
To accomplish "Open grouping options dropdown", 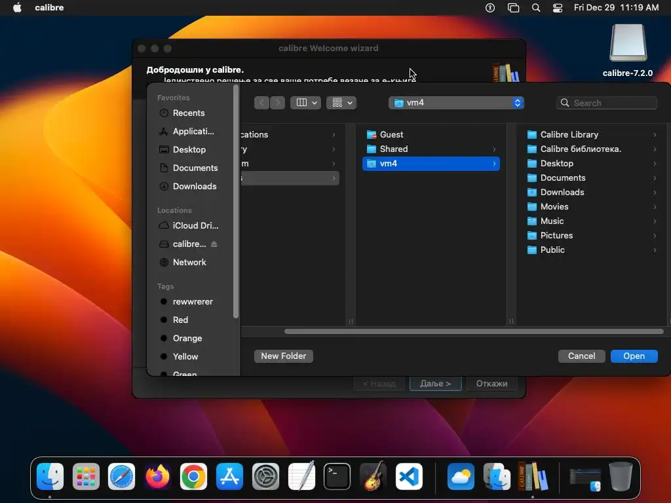I will [341, 103].
